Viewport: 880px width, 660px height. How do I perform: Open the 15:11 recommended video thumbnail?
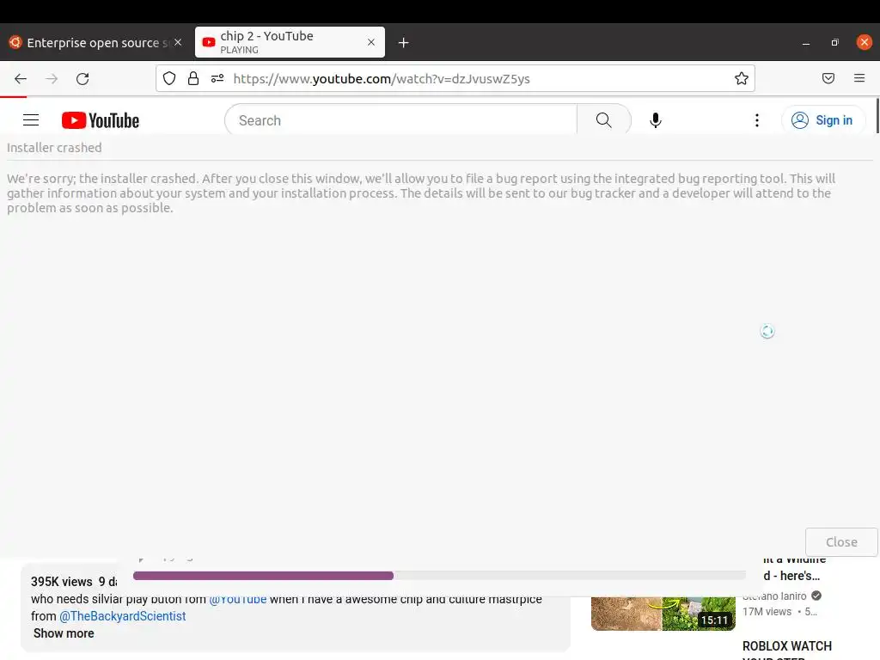click(x=663, y=614)
